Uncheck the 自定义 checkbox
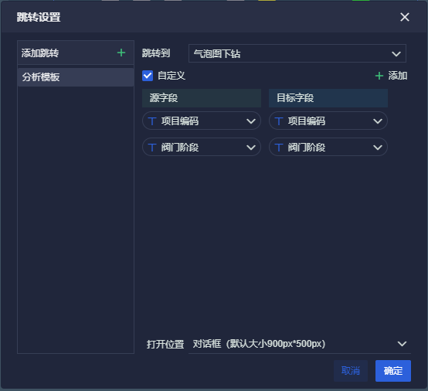428x391 pixels. 148,76
